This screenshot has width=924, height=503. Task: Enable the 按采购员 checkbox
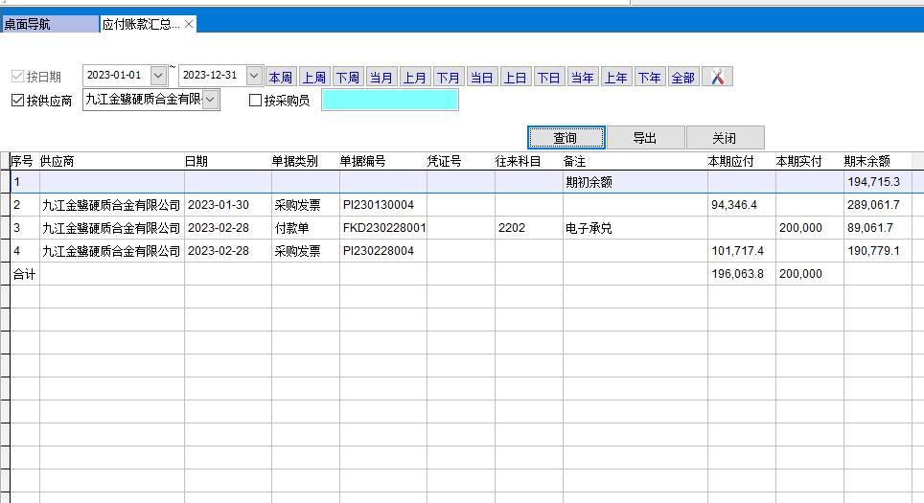[x=255, y=101]
